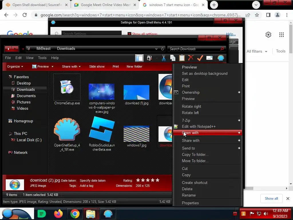Image resolution: width=293 pixels, height=220 pixels.
Task: Select Rotate right in context menu
Action: [x=191, y=107]
